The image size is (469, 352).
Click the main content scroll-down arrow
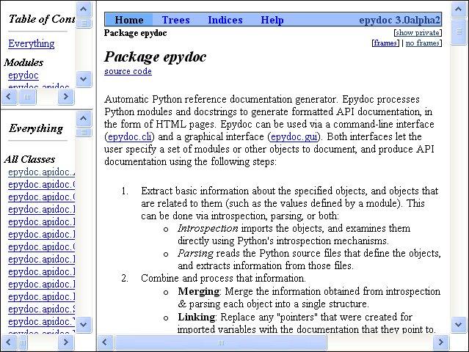[459, 323]
